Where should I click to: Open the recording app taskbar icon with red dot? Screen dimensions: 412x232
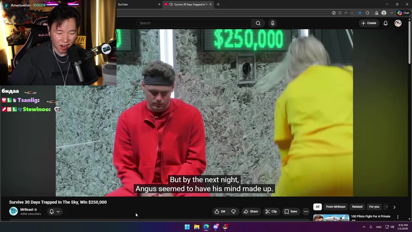coord(225,227)
